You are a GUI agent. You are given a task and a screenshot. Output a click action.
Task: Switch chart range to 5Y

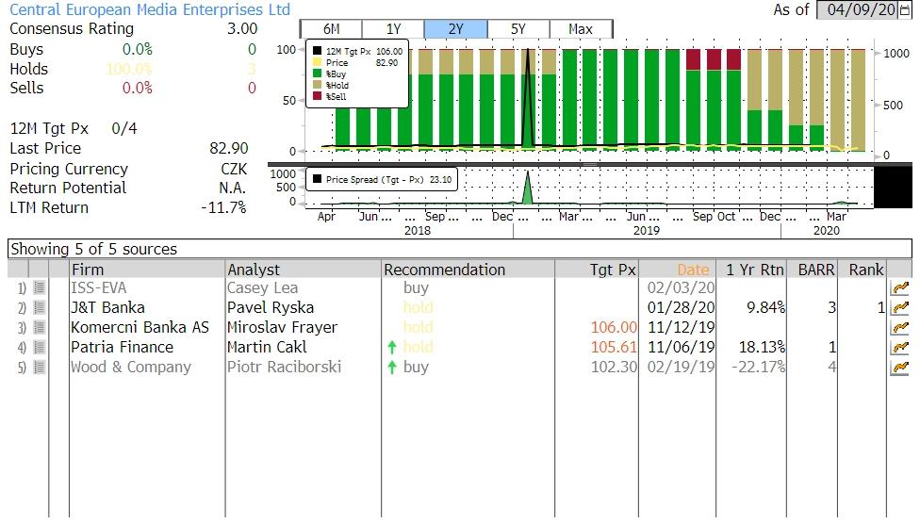(518, 29)
